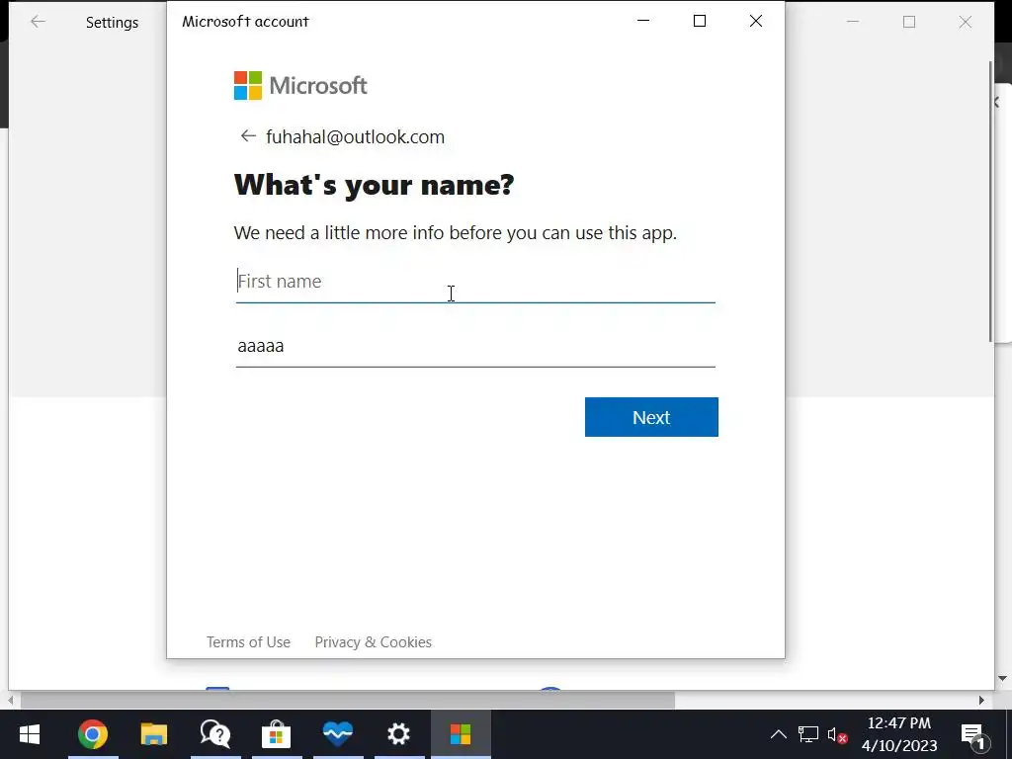Open Google Chrome from the taskbar
The width and height of the screenshot is (1012, 759).
(93, 734)
